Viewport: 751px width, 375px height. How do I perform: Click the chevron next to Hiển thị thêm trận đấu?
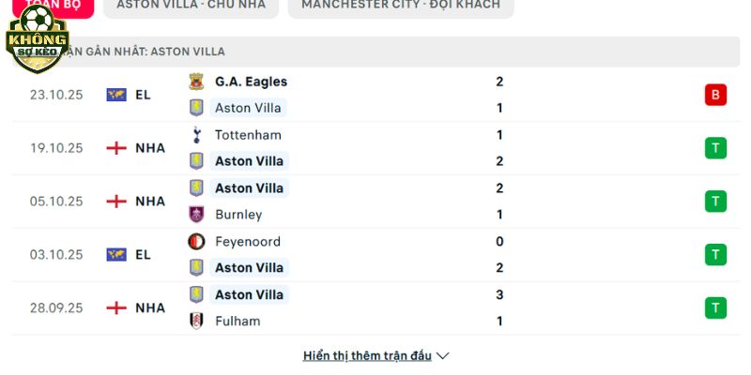[443, 356]
